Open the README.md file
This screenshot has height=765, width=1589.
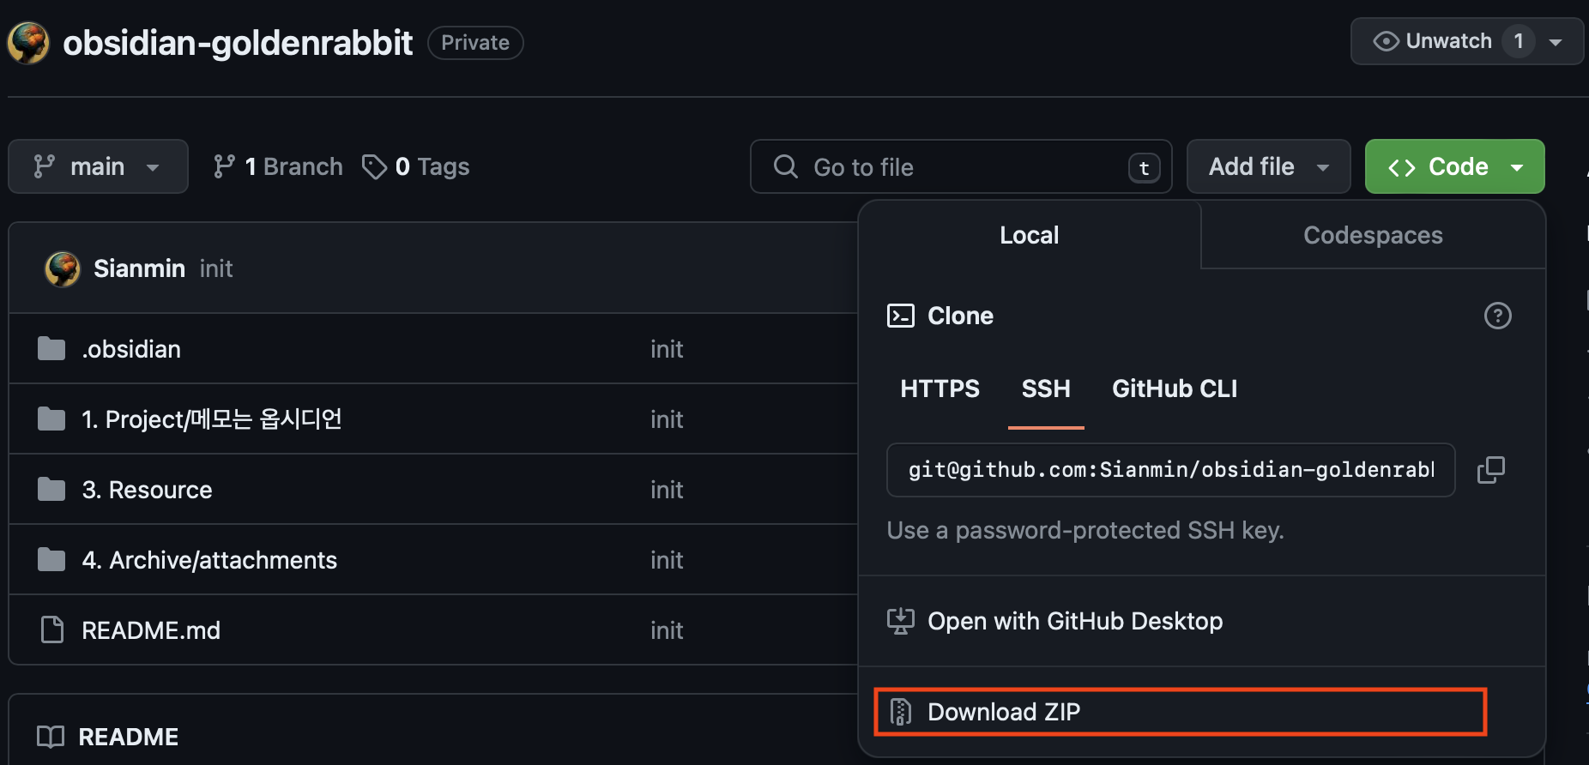[x=151, y=630]
